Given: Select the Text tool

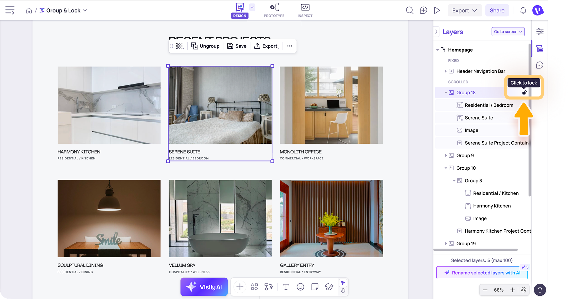Looking at the screenshot, I should [x=286, y=287].
